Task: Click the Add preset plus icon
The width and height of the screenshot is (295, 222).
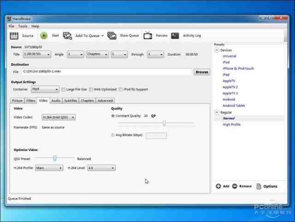Action: [x=218, y=186]
